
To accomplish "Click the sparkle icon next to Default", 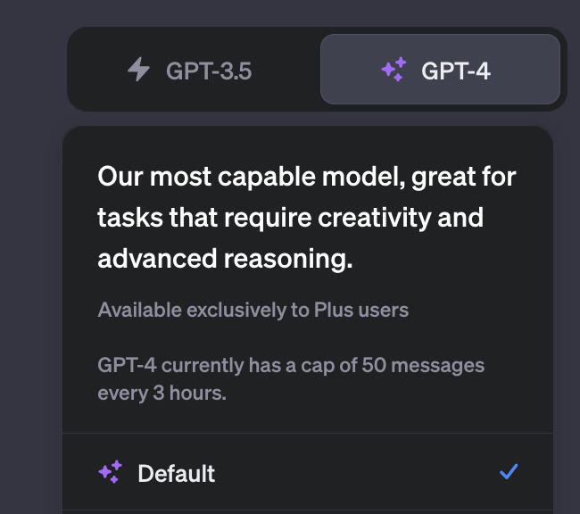I will (111, 472).
